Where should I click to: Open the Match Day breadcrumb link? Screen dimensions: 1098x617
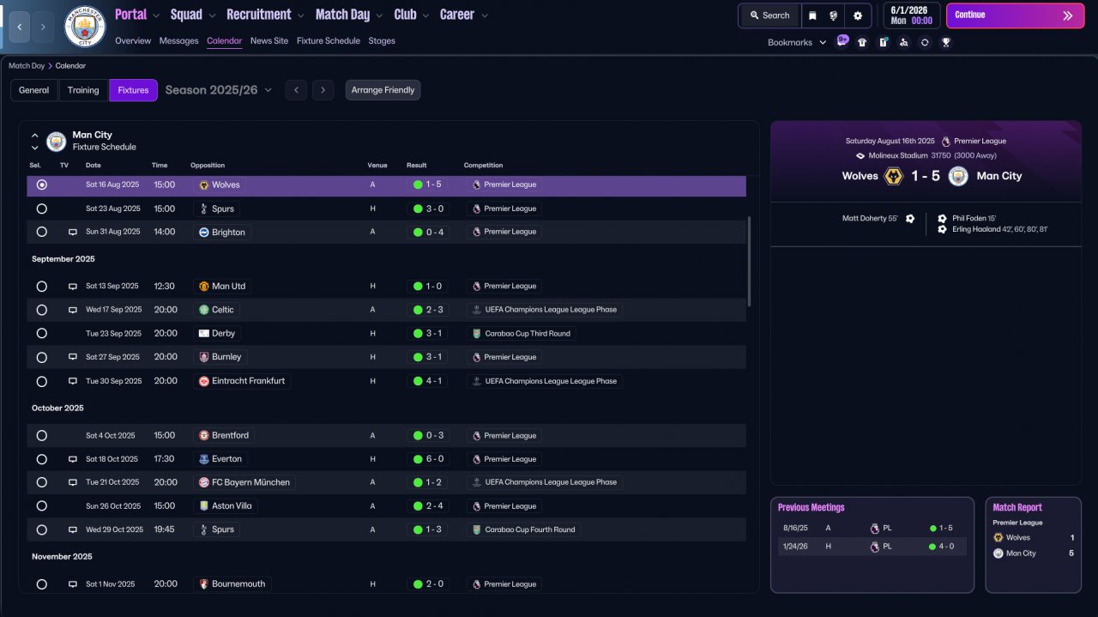click(x=27, y=65)
